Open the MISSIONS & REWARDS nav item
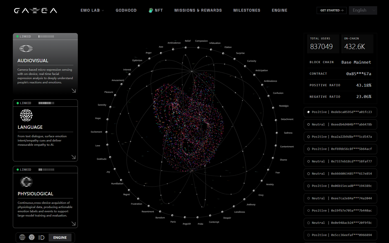Image resolution: width=389 pixels, height=243 pixels. pos(198,10)
